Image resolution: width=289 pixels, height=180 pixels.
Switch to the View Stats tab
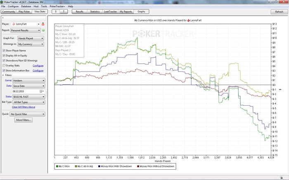pyautogui.click(x=40, y=12)
